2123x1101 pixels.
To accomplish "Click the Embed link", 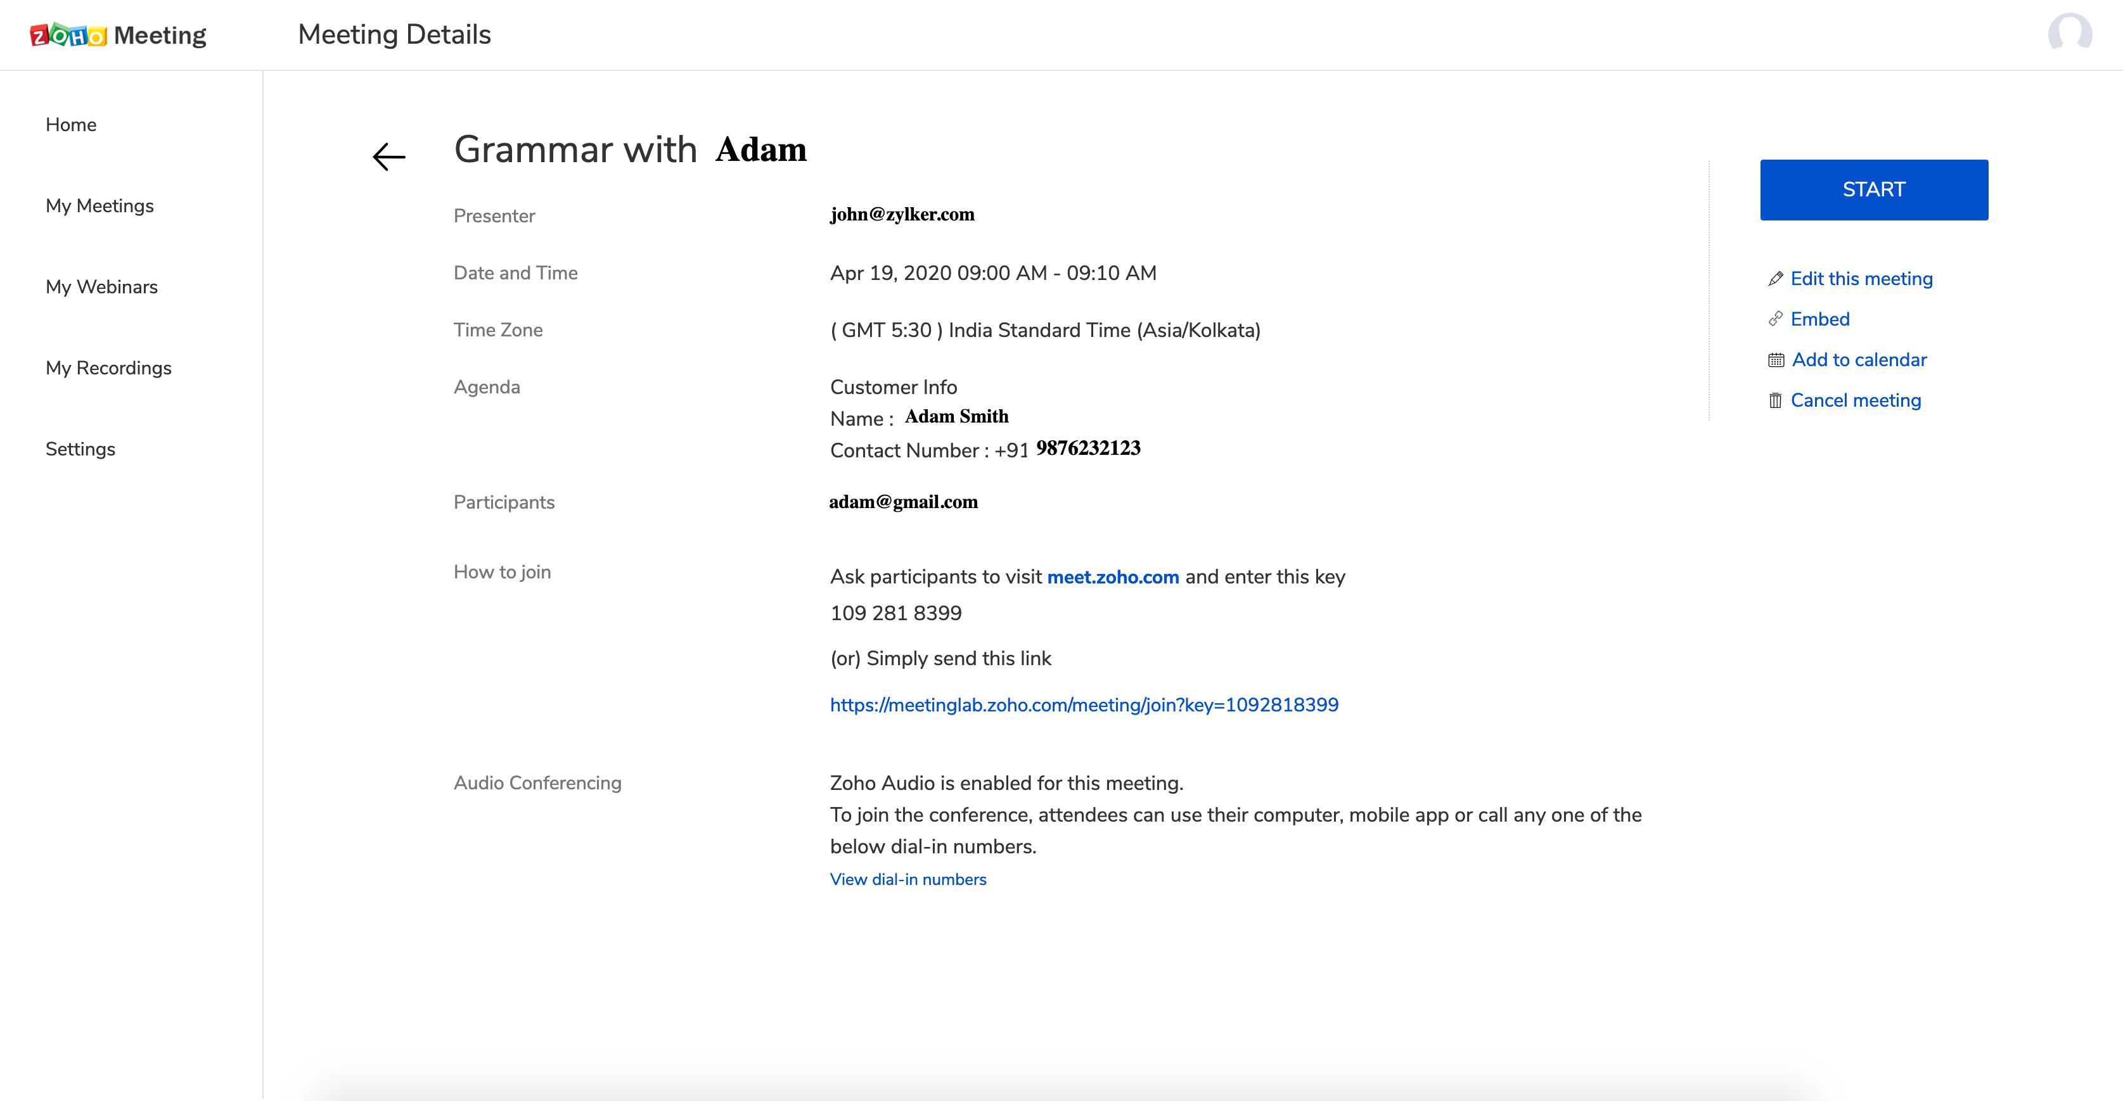I will point(1819,319).
